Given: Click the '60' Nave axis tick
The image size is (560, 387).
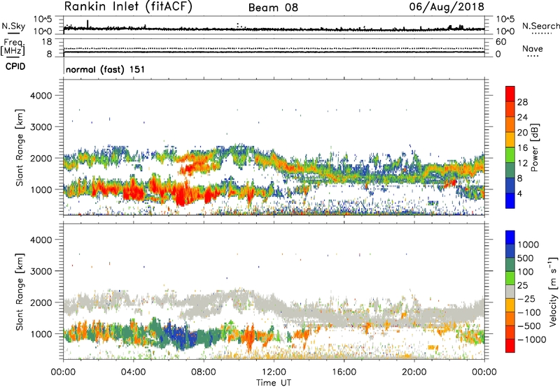Looking at the screenshot, I should (x=500, y=42).
